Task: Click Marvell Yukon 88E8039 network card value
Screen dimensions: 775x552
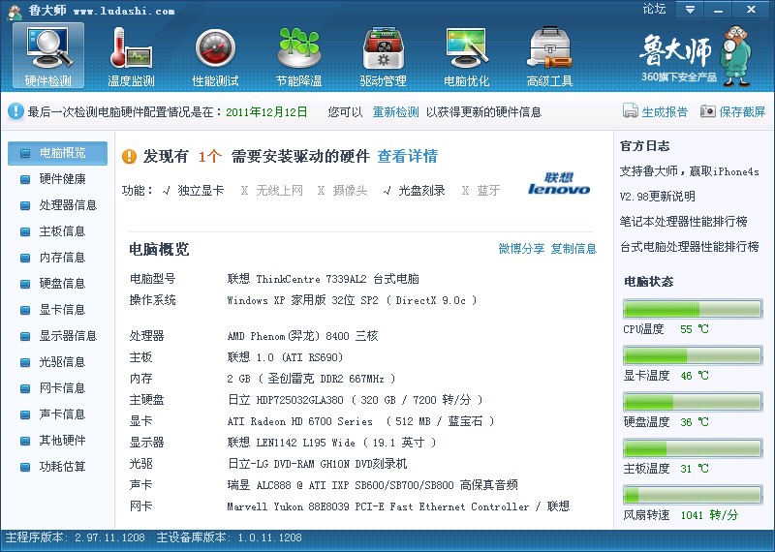Action: (398, 506)
